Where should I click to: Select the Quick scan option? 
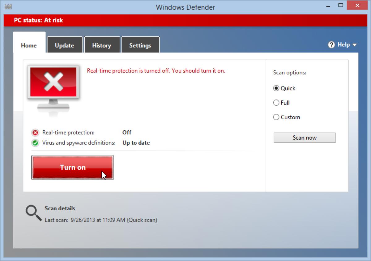pyautogui.click(x=276, y=88)
